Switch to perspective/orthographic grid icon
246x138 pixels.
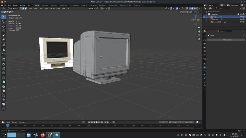point(199,39)
